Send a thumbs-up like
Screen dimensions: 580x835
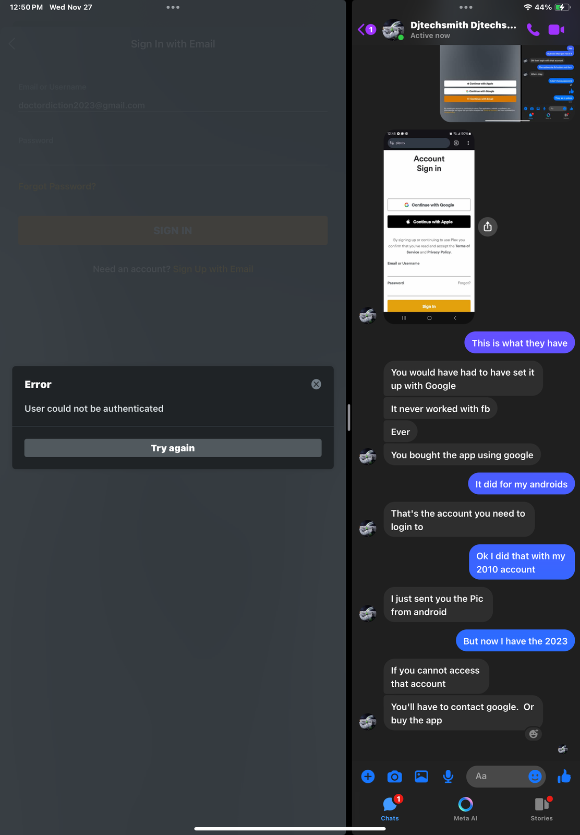coord(564,777)
